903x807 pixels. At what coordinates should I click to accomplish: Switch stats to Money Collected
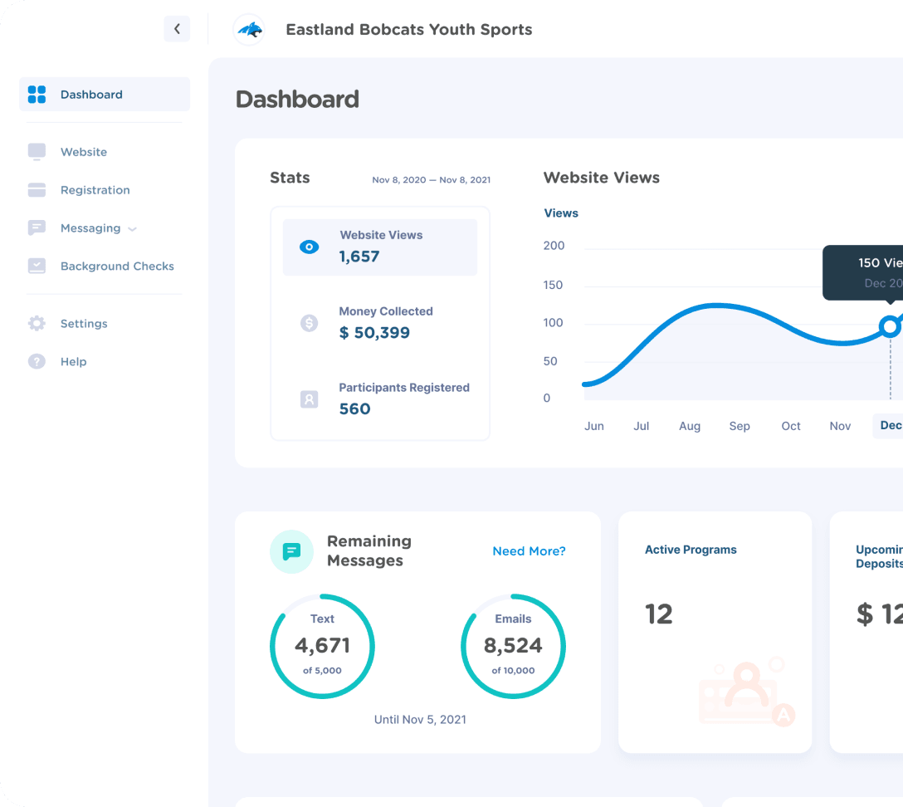(x=379, y=323)
